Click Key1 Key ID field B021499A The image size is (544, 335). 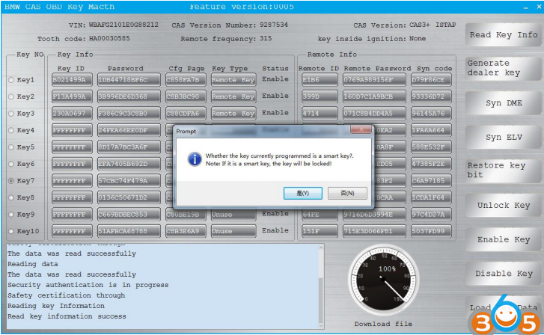[72, 79]
